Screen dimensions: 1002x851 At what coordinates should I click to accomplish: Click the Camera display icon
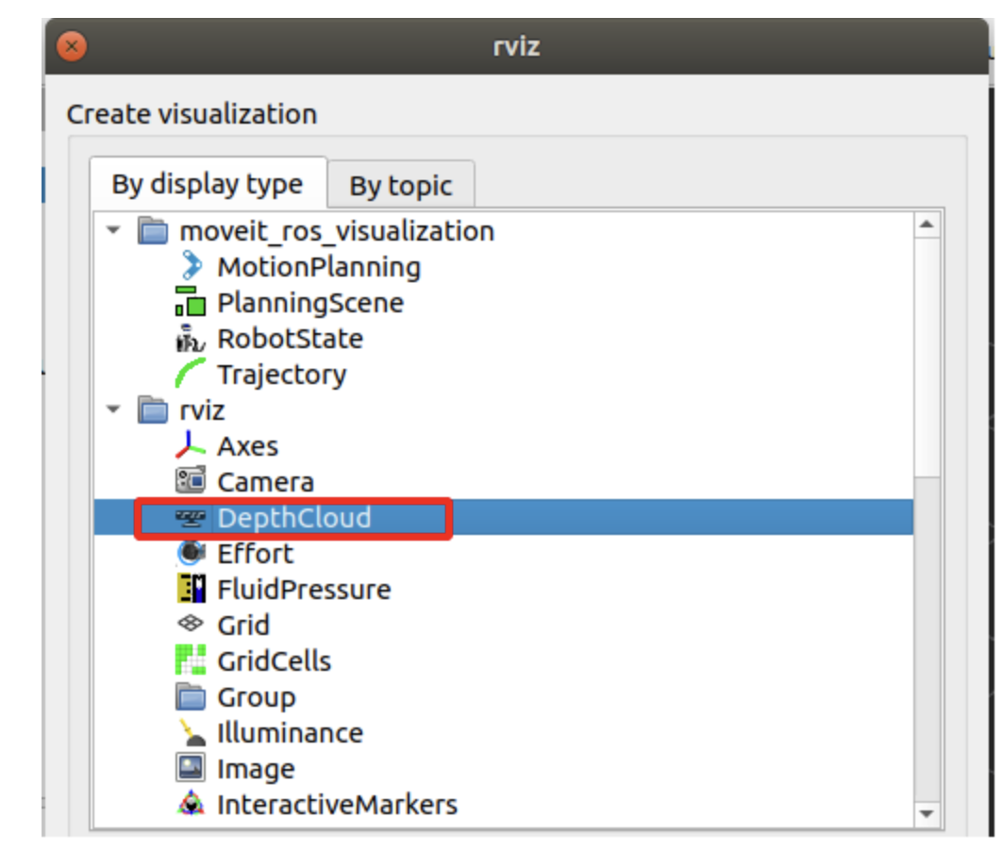(191, 481)
